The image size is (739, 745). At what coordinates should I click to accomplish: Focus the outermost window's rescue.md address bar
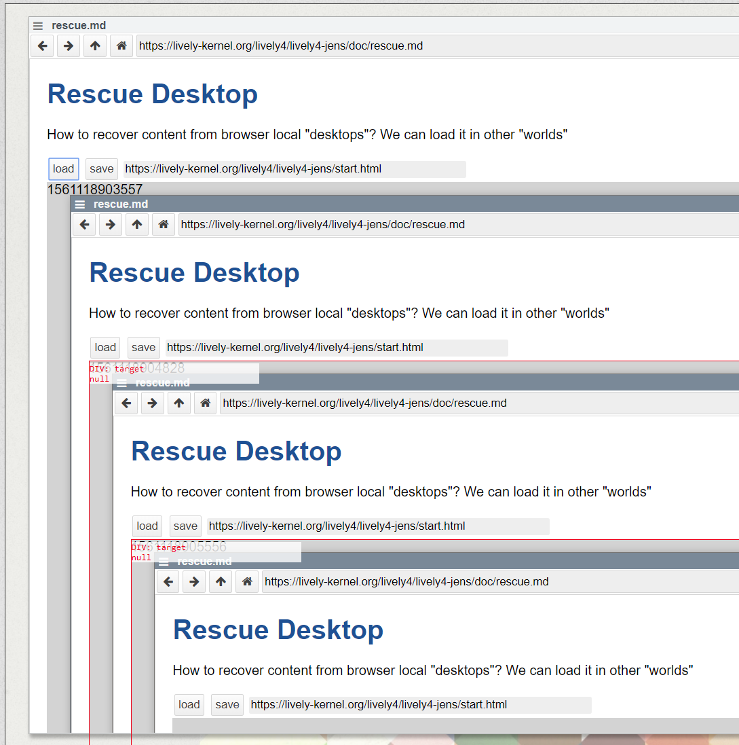(x=434, y=46)
